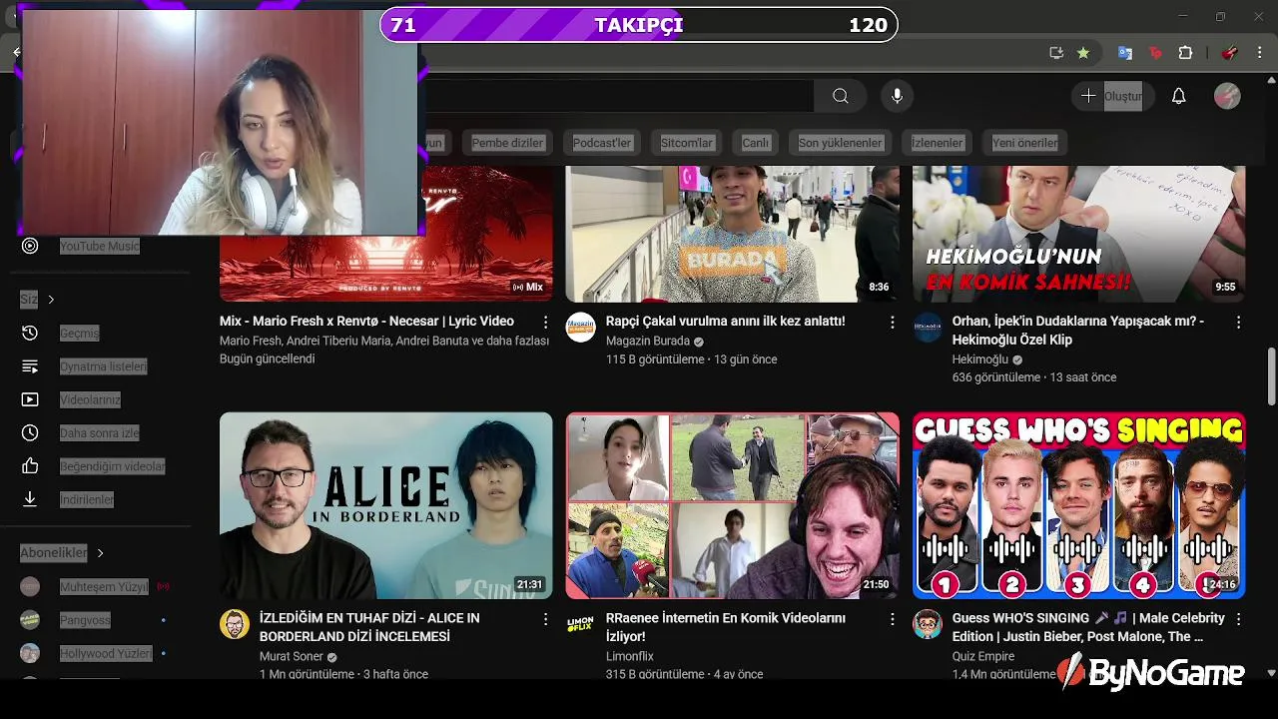Click the Oluştur create button
This screenshot has height=719, width=1278.
click(x=1112, y=96)
